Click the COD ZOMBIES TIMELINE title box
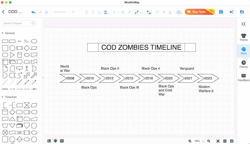 click(x=142, y=47)
